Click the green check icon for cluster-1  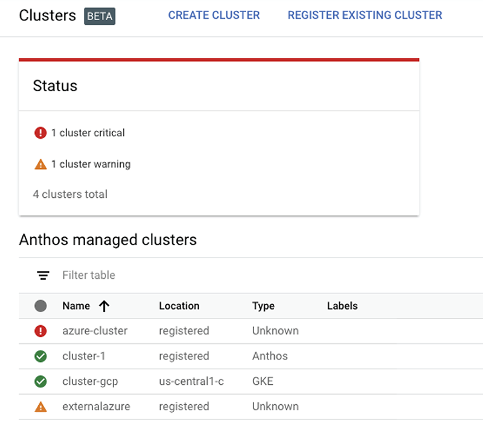pyautogui.click(x=40, y=357)
